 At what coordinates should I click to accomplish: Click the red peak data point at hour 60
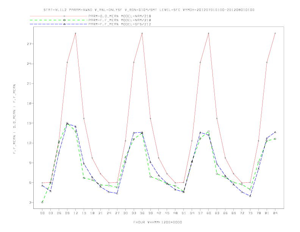(209, 33)
